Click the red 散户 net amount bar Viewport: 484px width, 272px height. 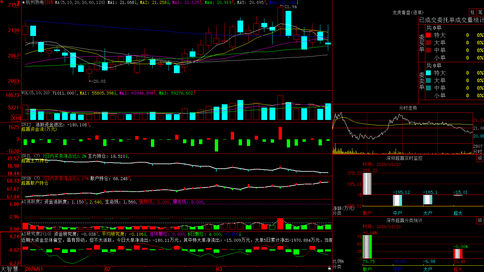(367, 184)
